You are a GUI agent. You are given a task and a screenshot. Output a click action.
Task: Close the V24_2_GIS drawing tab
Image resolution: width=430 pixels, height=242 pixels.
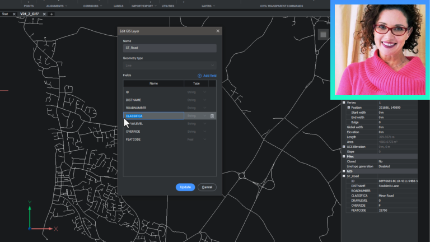[x=45, y=14]
